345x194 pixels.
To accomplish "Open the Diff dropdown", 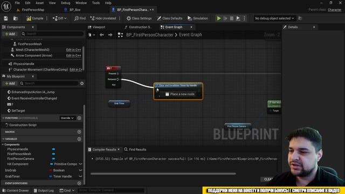I will point(60,18).
